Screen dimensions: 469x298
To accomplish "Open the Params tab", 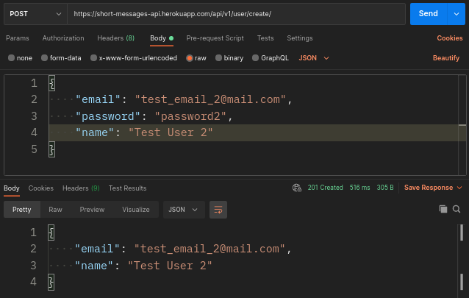I will tap(18, 38).
